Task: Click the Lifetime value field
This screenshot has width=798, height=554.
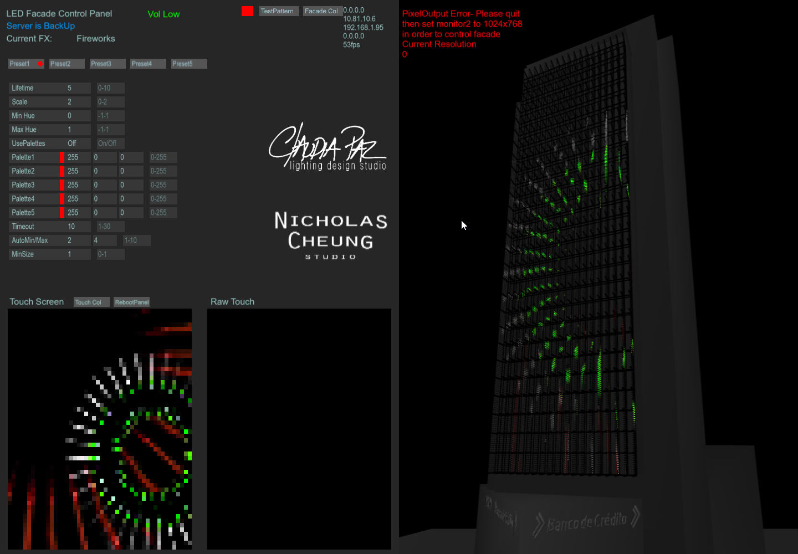Action: pyautogui.click(x=78, y=88)
